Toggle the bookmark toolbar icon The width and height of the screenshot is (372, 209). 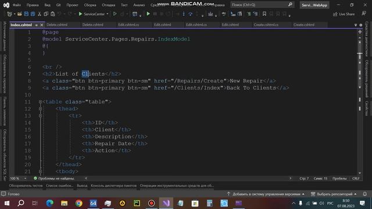click(x=264, y=14)
